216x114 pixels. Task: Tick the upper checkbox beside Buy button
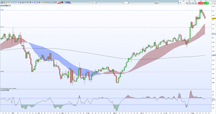pyautogui.click(x=210, y=2)
